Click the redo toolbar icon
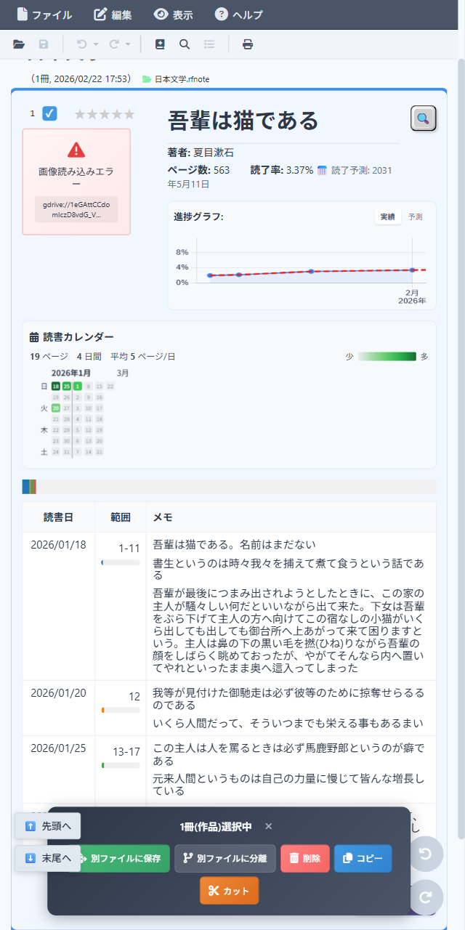This screenshot has width=465, height=930. click(113, 44)
